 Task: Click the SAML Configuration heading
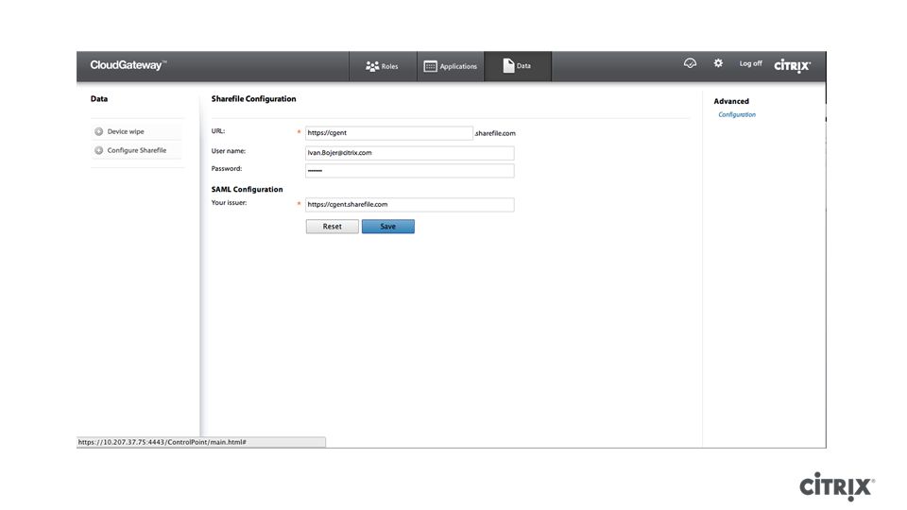pos(247,189)
